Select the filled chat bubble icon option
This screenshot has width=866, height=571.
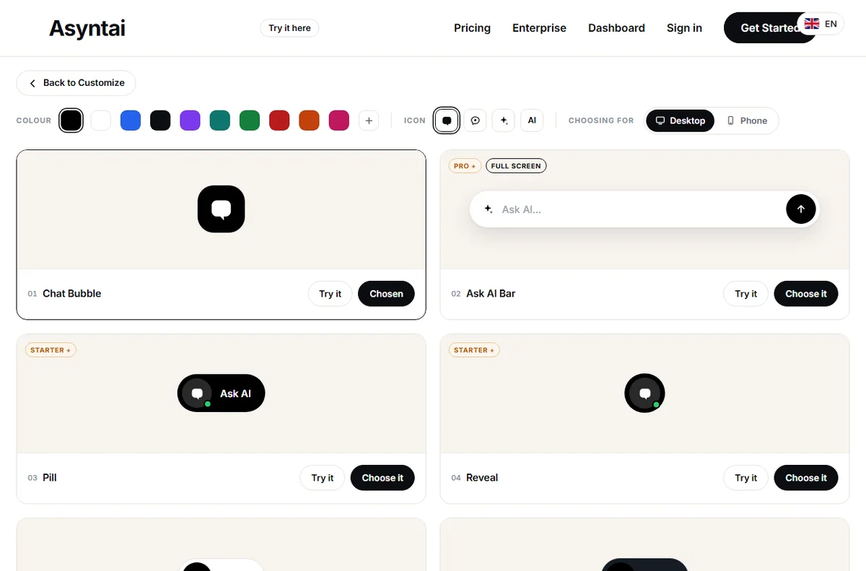(447, 121)
